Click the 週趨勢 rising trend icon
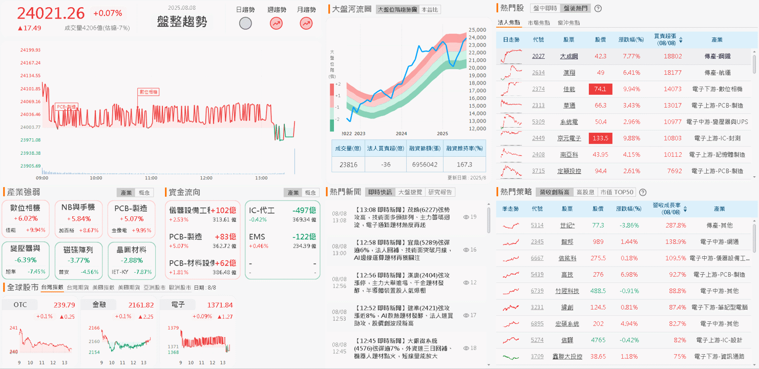The width and height of the screenshot is (759, 369). [x=277, y=23]
